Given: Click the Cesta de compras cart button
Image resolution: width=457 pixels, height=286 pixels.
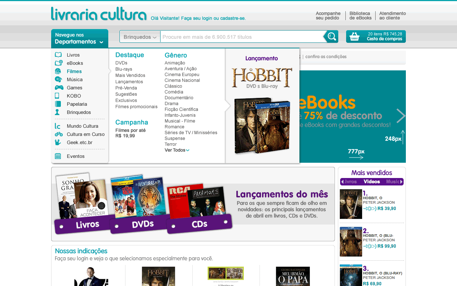Looking at the screenshot, I should 376,36.
